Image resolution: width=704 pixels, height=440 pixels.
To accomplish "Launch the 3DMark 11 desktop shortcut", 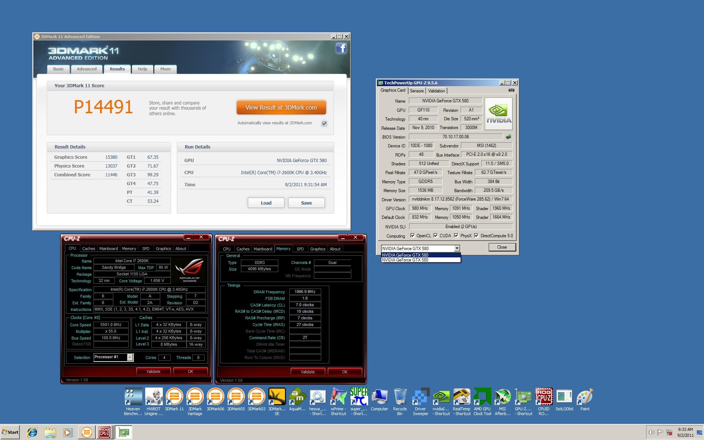I will click(174, 400).
